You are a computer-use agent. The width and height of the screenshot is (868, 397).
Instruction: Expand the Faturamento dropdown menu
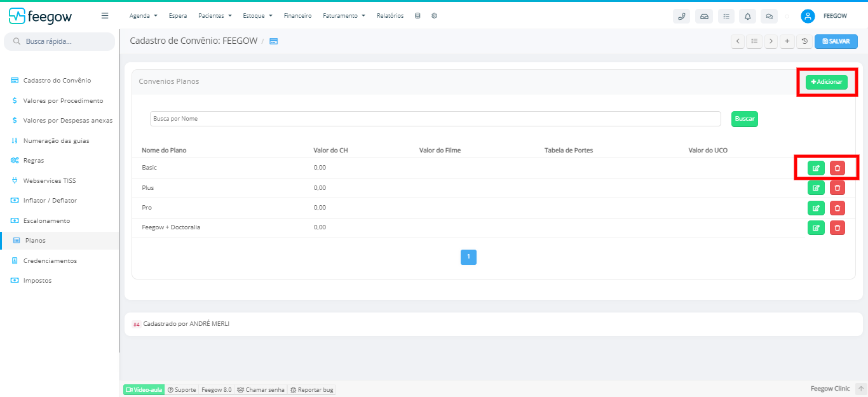tap(344, 16)
